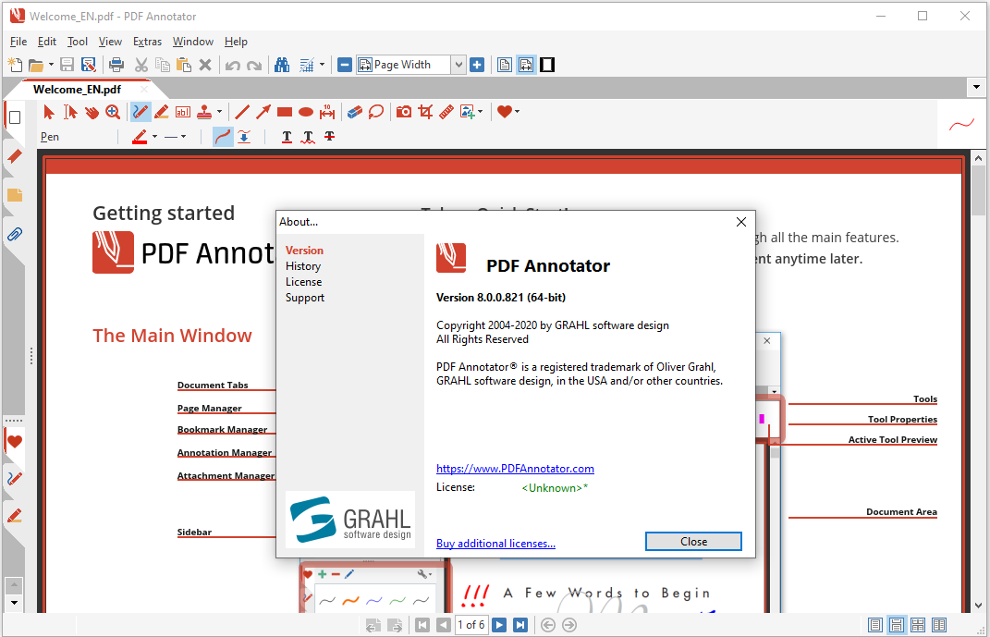Viewport: 990px width, 637px height.
Task: Toggle pen auto-flatten downward arrow option
Action: (x=244, y=136)
